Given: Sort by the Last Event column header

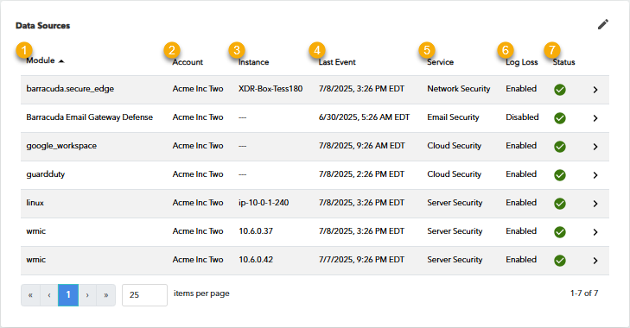Looking at the screenshot, I should click(337, 62).
